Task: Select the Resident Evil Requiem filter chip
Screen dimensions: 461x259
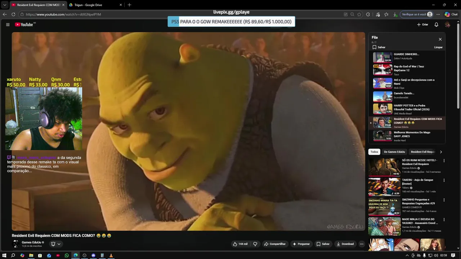Action: 423,152
